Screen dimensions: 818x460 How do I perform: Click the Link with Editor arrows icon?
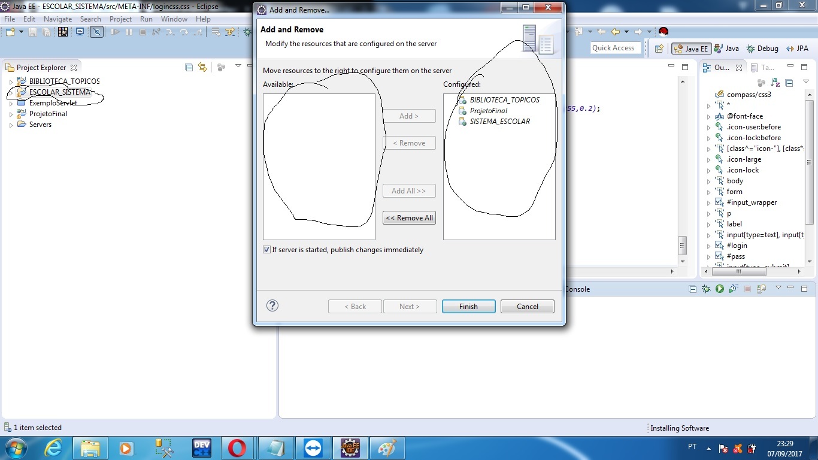coord(202,67)
